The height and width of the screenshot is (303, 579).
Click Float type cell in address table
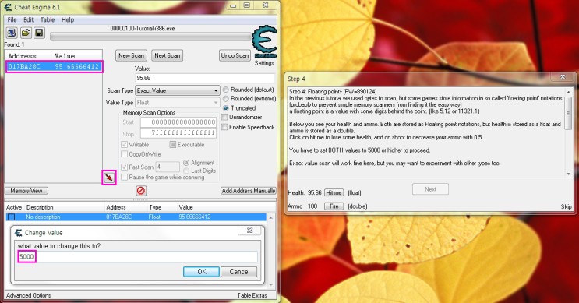coord(154,217)
